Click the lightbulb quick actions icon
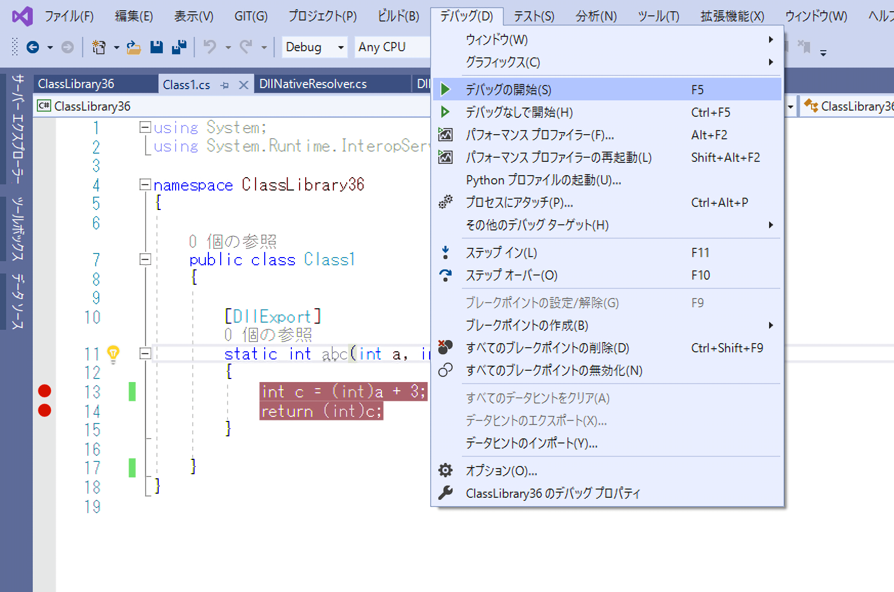Screen dimensions: 894x592 click(x=113, y=353)
